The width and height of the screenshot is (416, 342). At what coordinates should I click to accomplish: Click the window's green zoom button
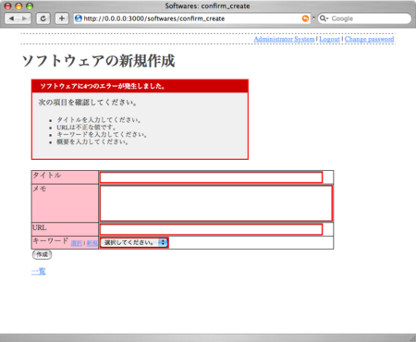(x=30, y=6)
